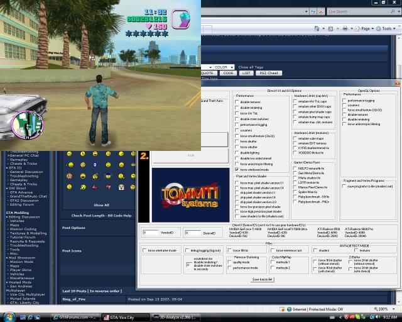The image size is (402, 322).
Task: Click the Show All smilies link
Action: click(100, 204)
